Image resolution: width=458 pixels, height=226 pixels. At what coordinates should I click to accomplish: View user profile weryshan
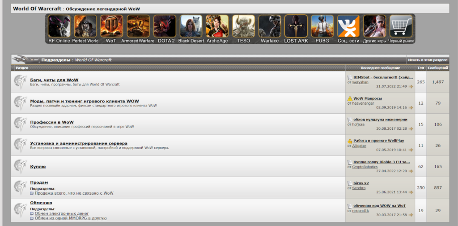[x=361, y=82]
